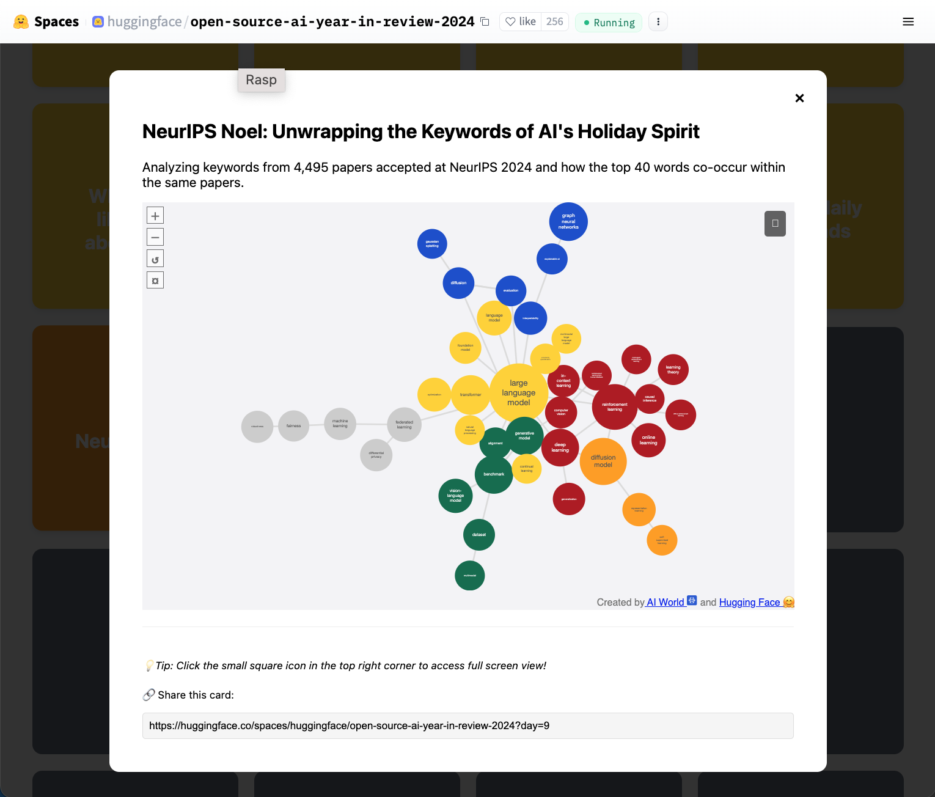Click the large language model node
This screenshot has width=935, height=797.
pyautogui.click(x=518, y=392)
